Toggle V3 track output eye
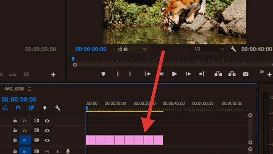273x154 pixels. [x=47, y=121]
